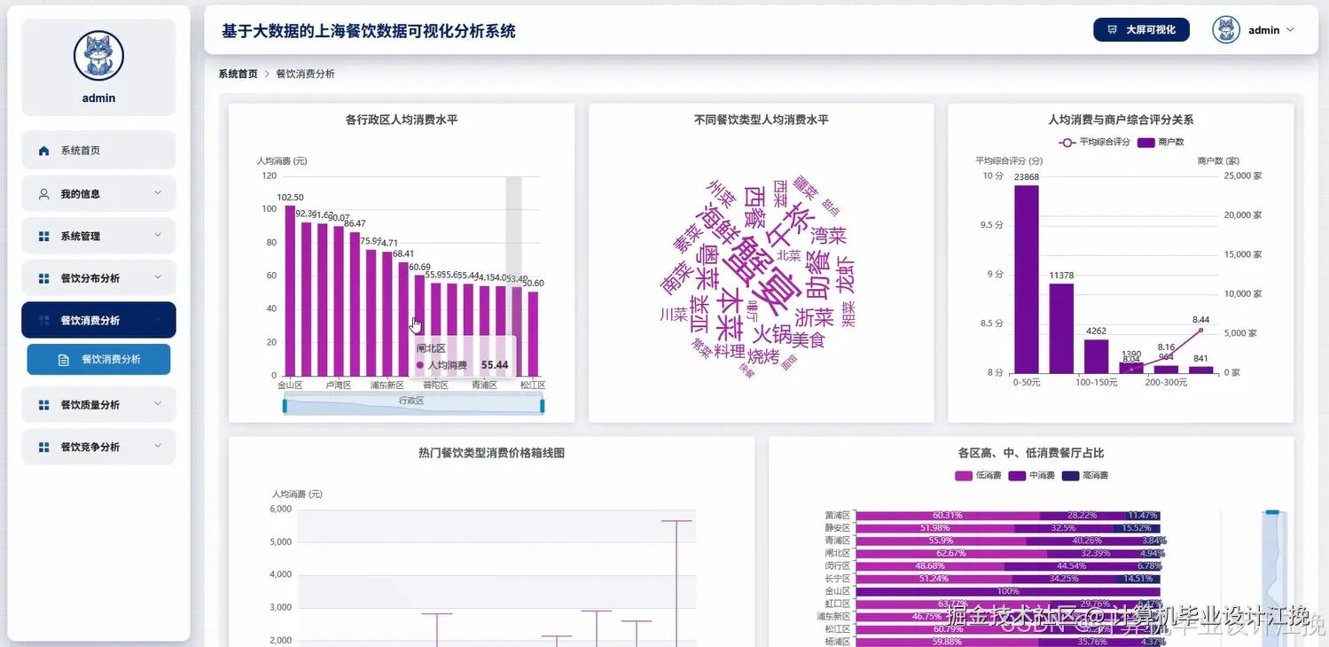Viewport: 1329px width, 647px height.
Task: Open the 系统首页 sidebar menu item
Action: tap(98, 151)
